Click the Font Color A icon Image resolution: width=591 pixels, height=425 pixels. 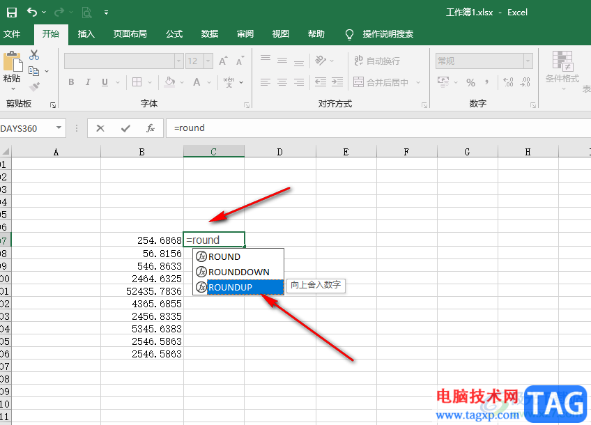pyautogui.click(x=197, y=82)
